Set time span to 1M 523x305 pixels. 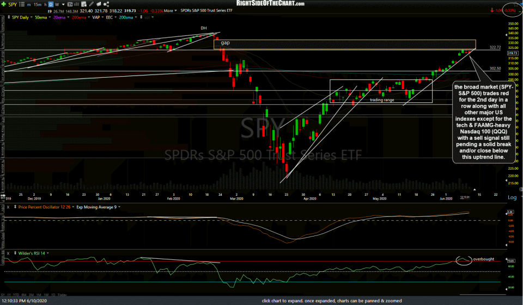pyautogui.click(x=39, y=295)
